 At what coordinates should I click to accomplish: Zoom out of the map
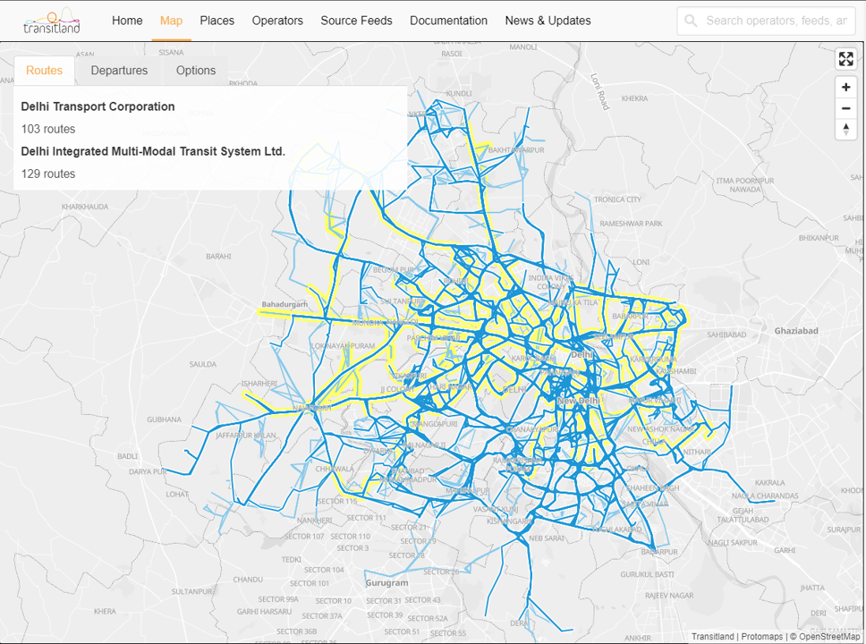845,108
